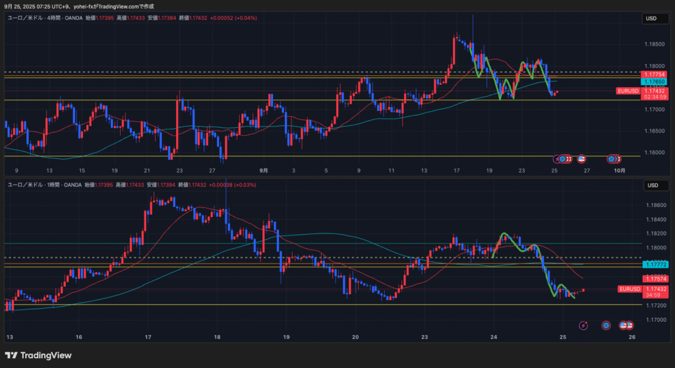Click the lightning event icon in lower chart
The image size is (675, 368).
point(583,325)
